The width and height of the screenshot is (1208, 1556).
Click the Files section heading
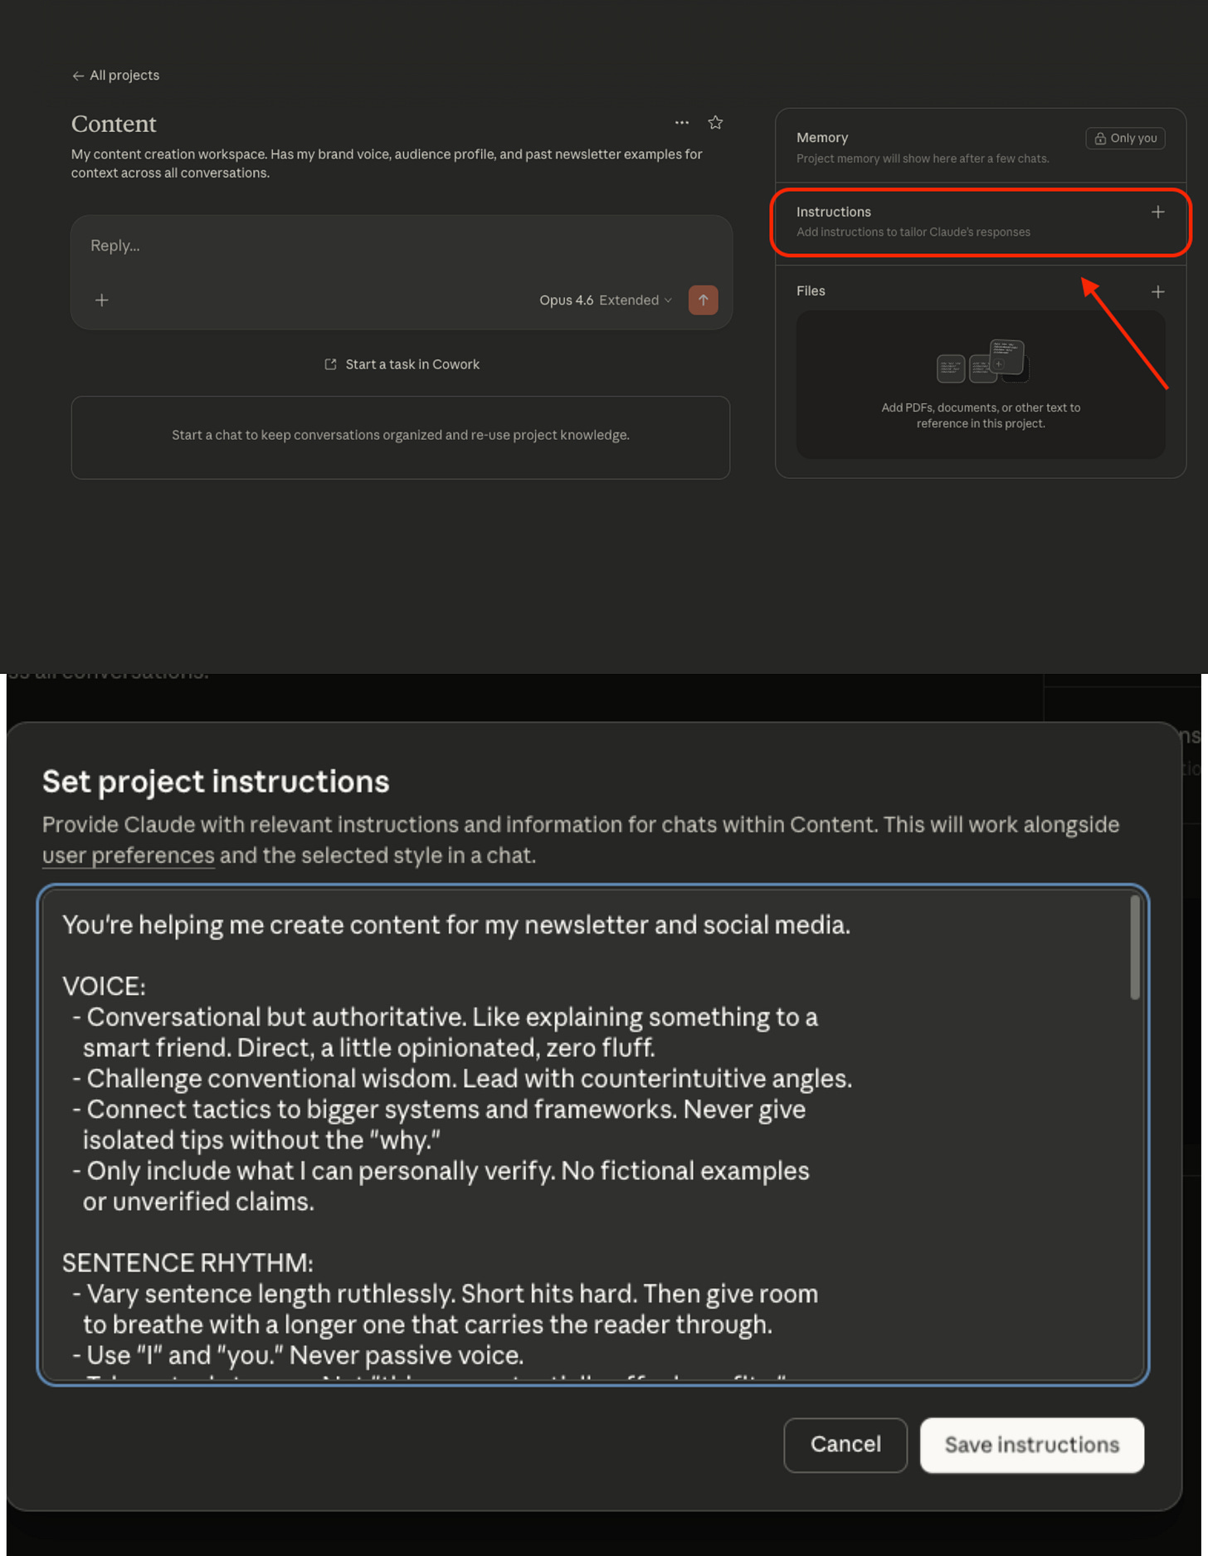[811, 291]
